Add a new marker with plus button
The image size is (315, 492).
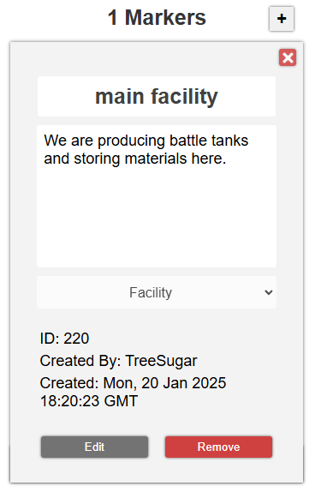tap(281, 19)
